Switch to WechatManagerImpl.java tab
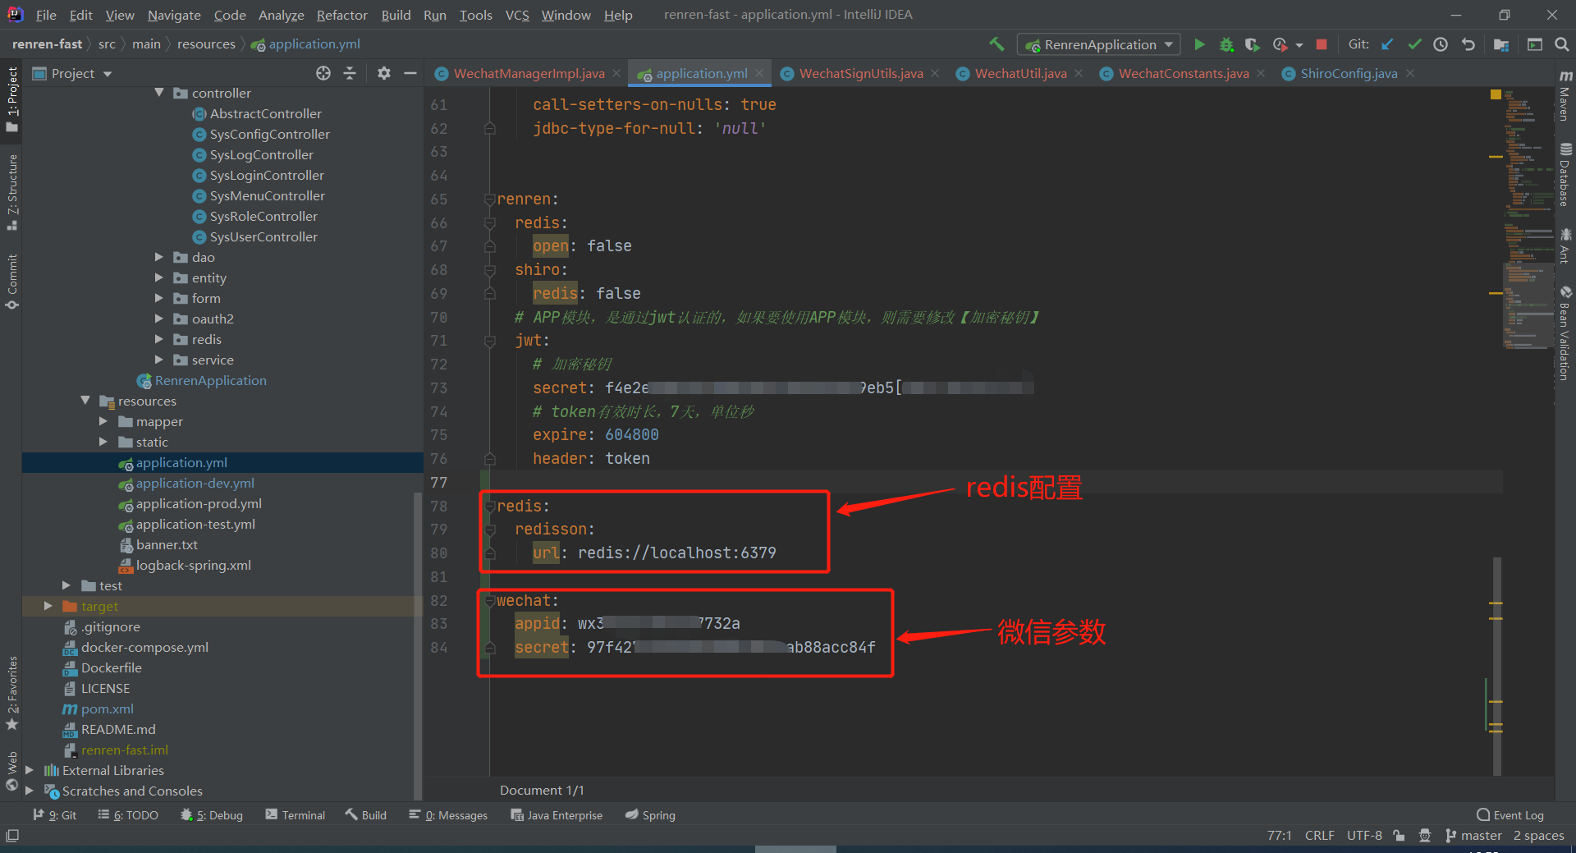1576x853 pixels. pyautogui.click(x=529, y=73)
